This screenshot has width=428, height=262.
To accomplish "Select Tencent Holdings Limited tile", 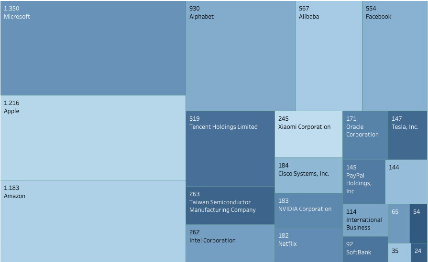I will pos(230,149).
